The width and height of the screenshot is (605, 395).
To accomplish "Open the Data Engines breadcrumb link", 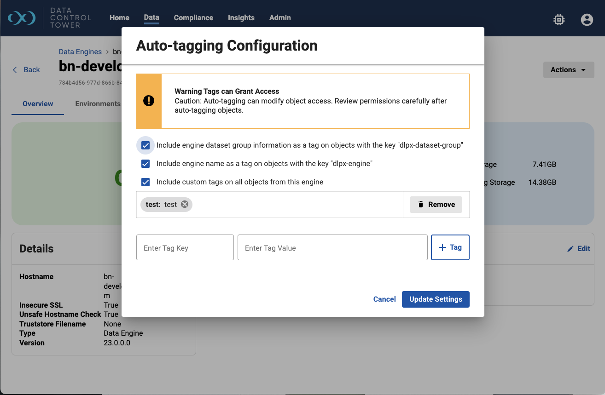I will [80, 52].
